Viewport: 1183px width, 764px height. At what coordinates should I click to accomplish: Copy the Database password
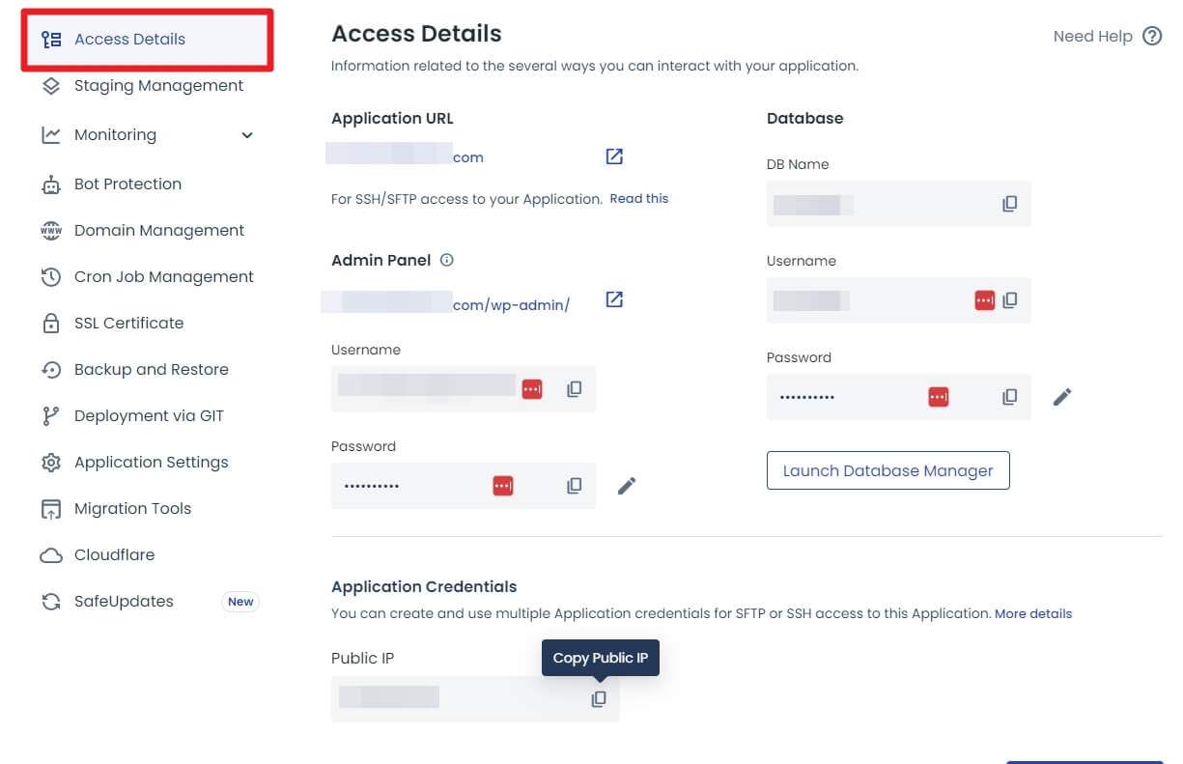(1009, 397)
